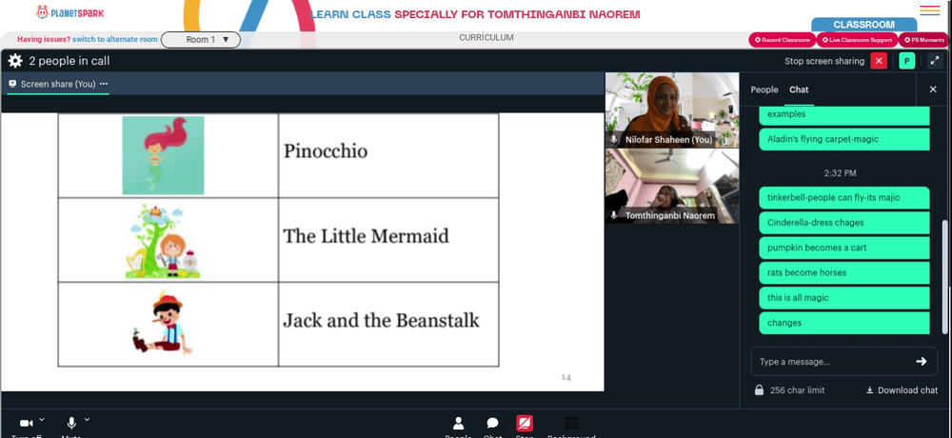Click The Little Mermaid text cell
The width and height of the screenshot is (952, 438).
(x=388, y=239)
